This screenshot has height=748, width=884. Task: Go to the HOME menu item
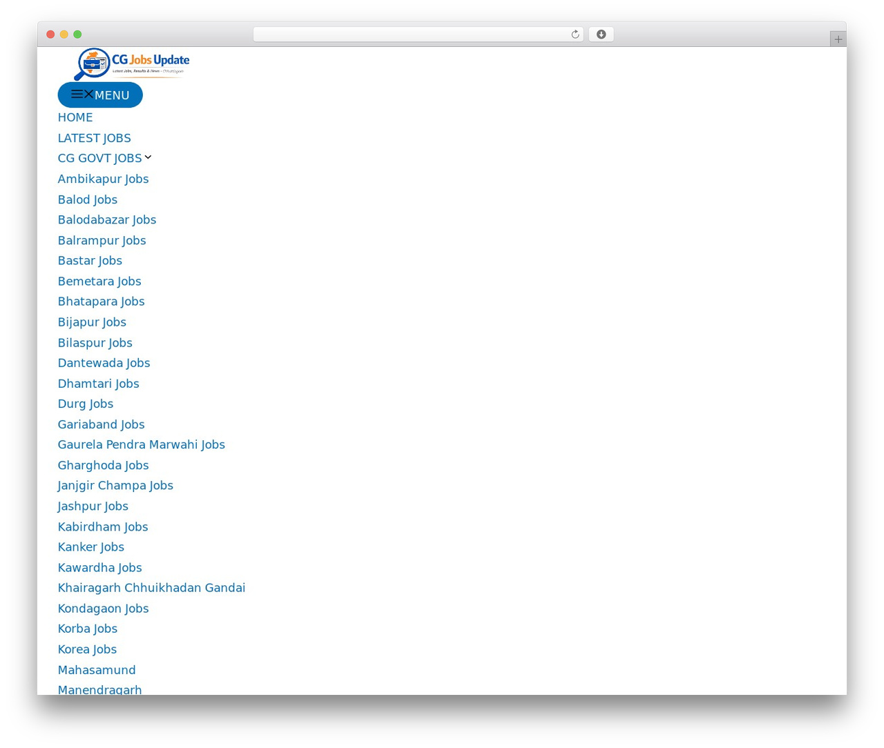point(75,117)
